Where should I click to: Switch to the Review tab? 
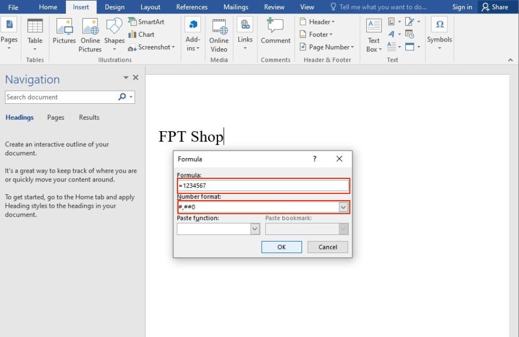(274, 7)
